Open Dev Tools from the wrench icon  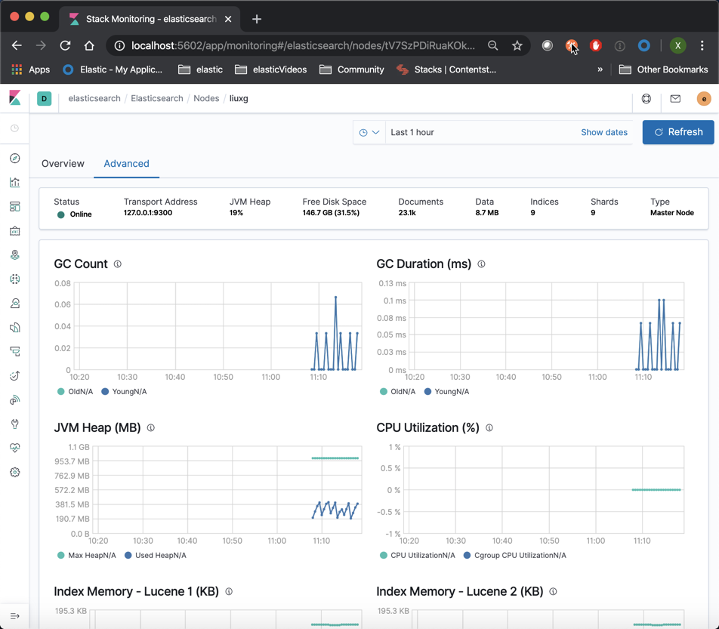coord(14,424)
